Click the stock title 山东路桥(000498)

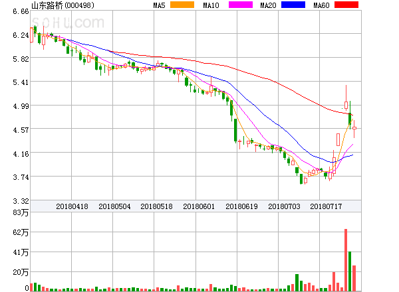63,5
